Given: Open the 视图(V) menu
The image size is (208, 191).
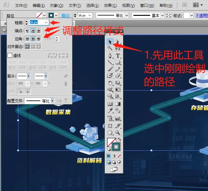Looking at the screenshot, I should pyautogui.click(x=128, y=6).
